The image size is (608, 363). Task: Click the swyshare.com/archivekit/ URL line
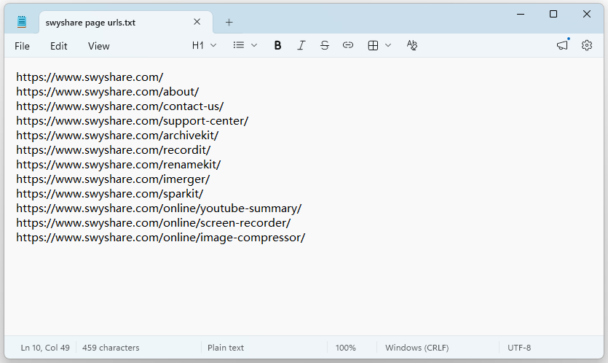[117, 136]
